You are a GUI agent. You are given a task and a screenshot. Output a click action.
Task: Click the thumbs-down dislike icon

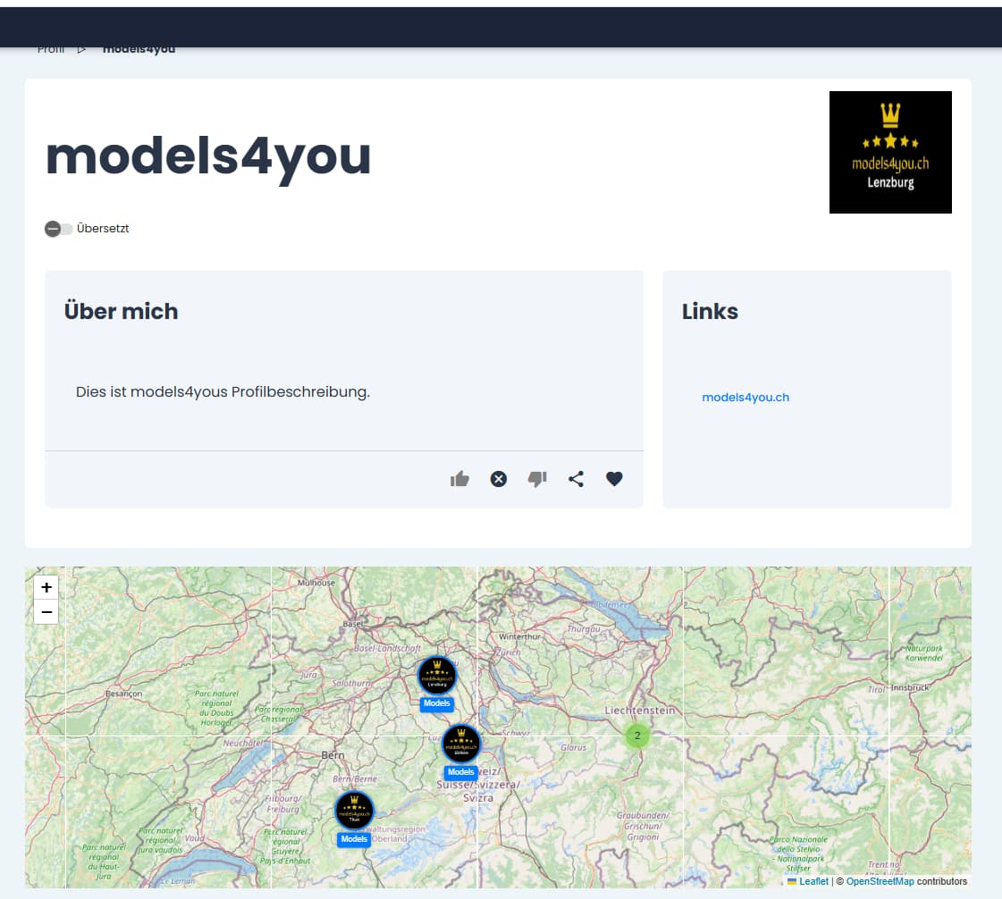[537, 479]
